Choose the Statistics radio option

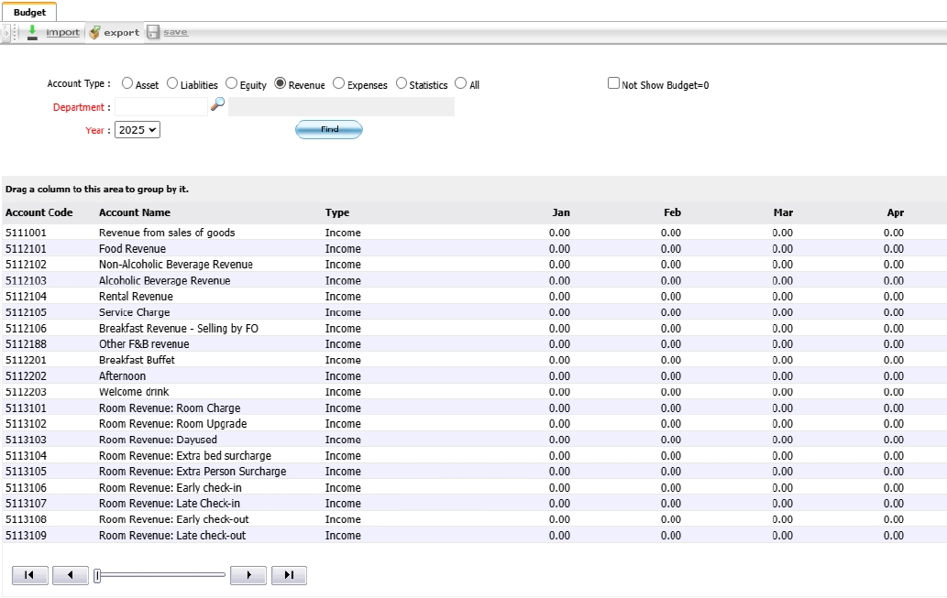point(402,83)
